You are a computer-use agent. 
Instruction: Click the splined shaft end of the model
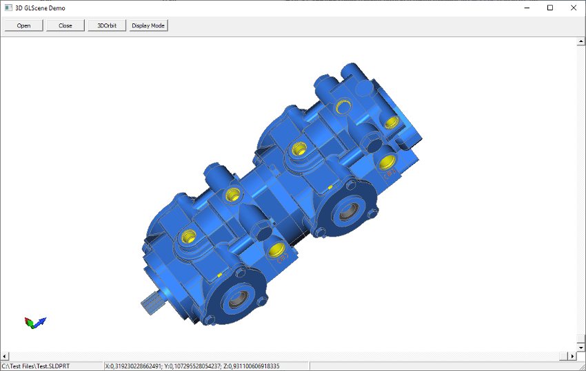tap(153, 303)
